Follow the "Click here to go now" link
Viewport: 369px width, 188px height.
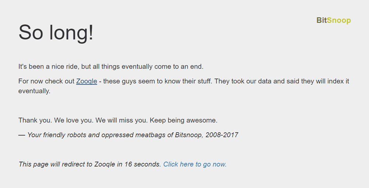[x=195, y=164]
